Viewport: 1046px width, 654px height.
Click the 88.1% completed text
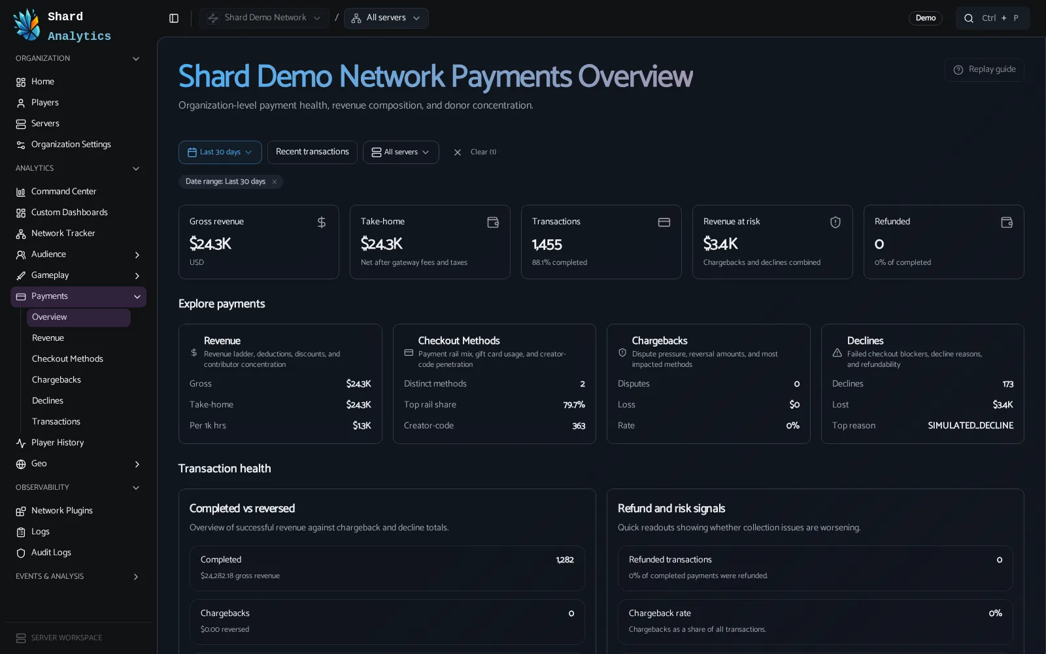tap(560, 263)
